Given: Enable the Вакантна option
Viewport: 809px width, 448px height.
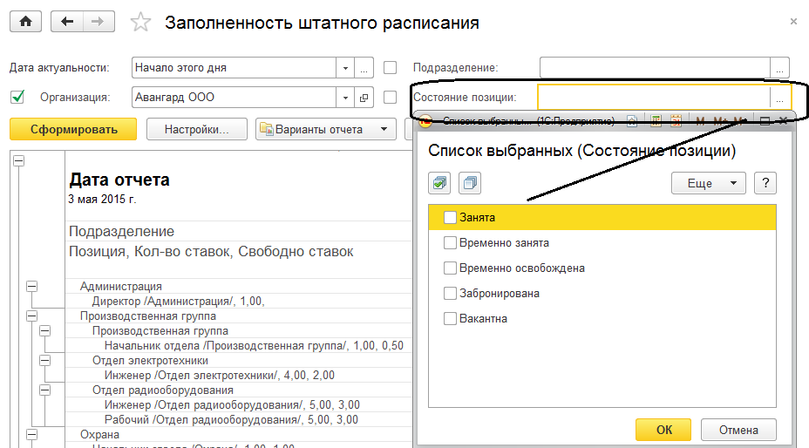Looking at the screenshot, I should pyautogui.click(x=450, y=319).
